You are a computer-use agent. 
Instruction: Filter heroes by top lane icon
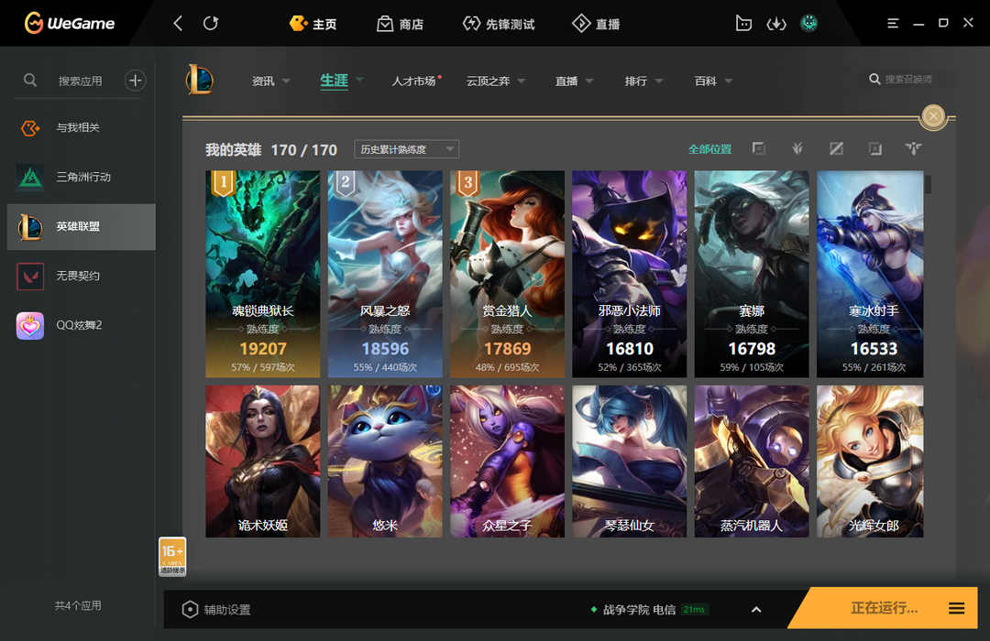coord(759,148)
